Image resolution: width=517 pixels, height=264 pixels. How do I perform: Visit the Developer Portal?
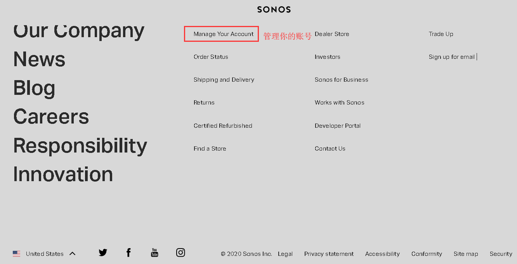338,126
